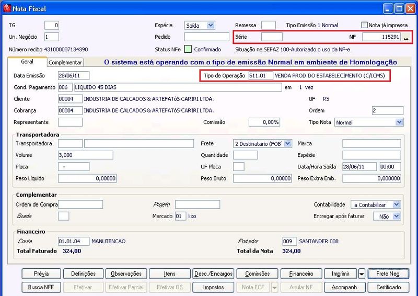
Task: Click the Série input field
Action: 272,37
